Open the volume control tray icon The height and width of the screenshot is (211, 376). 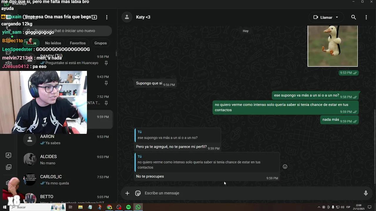(343, 207)
